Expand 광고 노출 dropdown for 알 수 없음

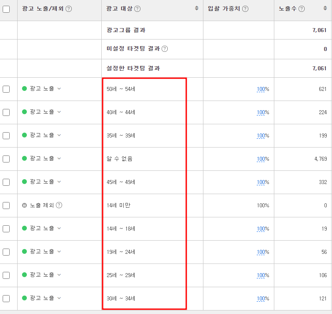click(59, 159)
